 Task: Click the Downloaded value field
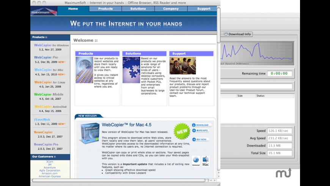click(280, 145)
